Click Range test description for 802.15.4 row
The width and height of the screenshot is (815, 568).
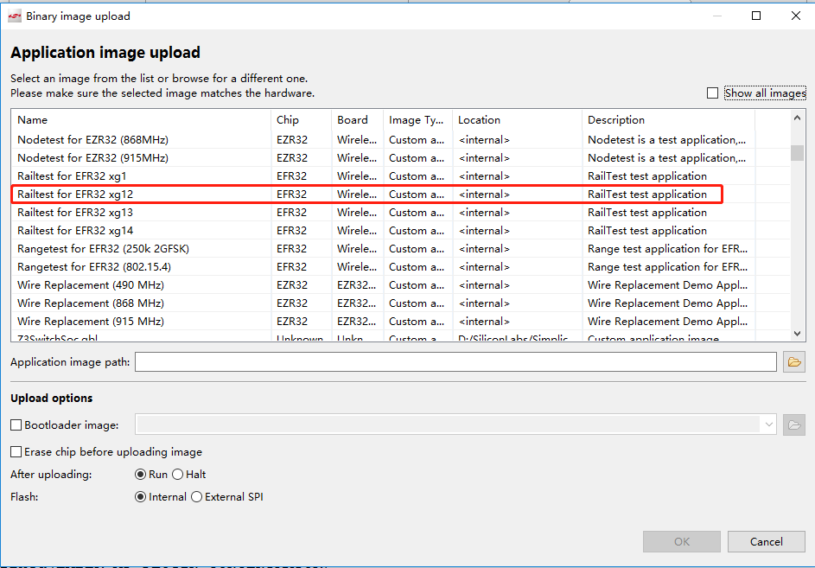pyautogui.click(x=667, y=267)
